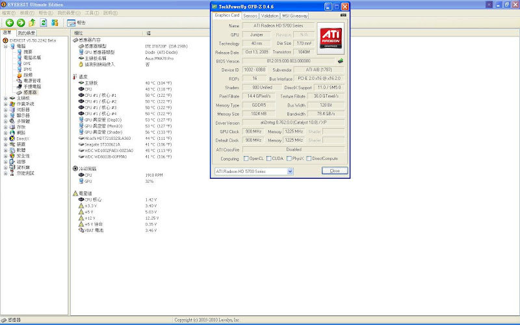This screenshot has width=520, height=325.
Task: Expand the 存放 storage tree node
Action: tap(6, 127)
